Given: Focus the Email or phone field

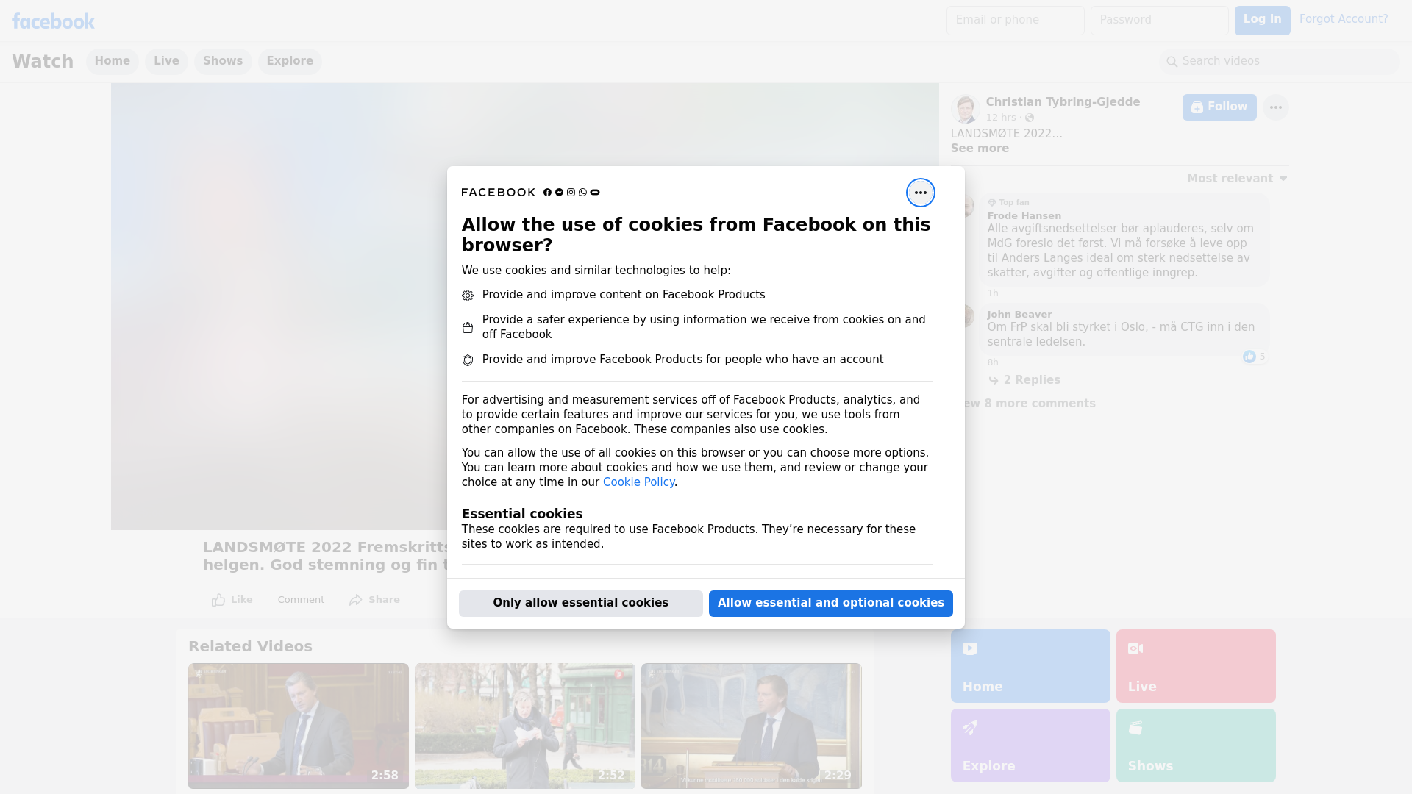Looking at the screenshot, I should click(1015, 21).
